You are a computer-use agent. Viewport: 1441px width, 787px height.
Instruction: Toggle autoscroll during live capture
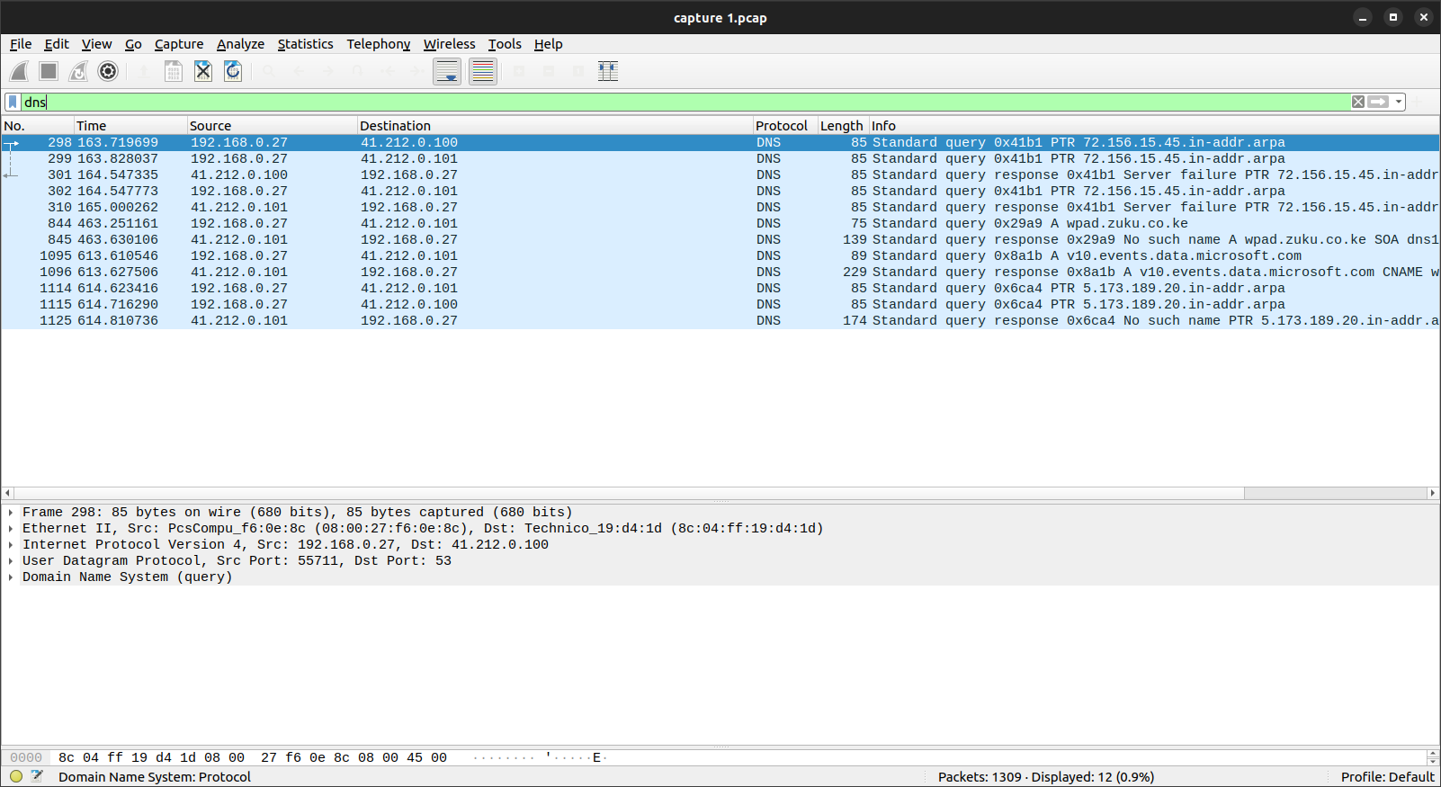tap(447, 71)
